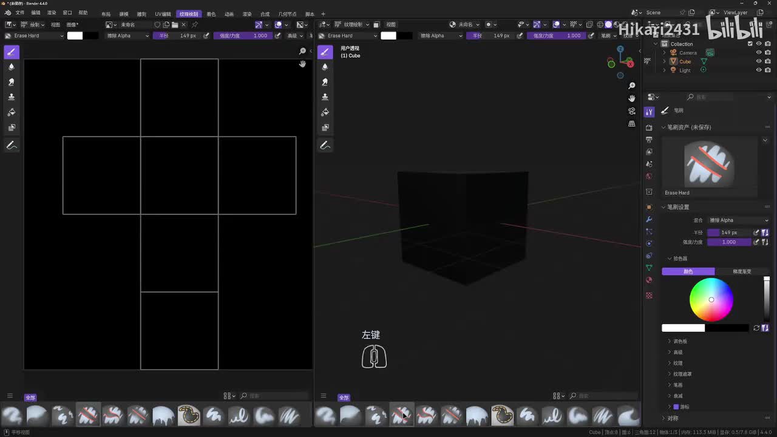Viewport: 777px width, 437px height.
Task: Select the Smear tool in image editor
Action: click(x=11, y=82)
